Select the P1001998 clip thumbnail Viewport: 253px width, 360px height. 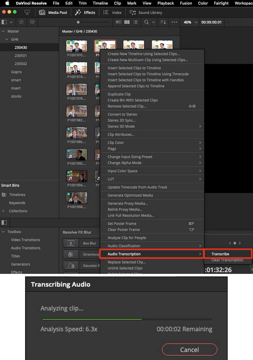(76, 198)
